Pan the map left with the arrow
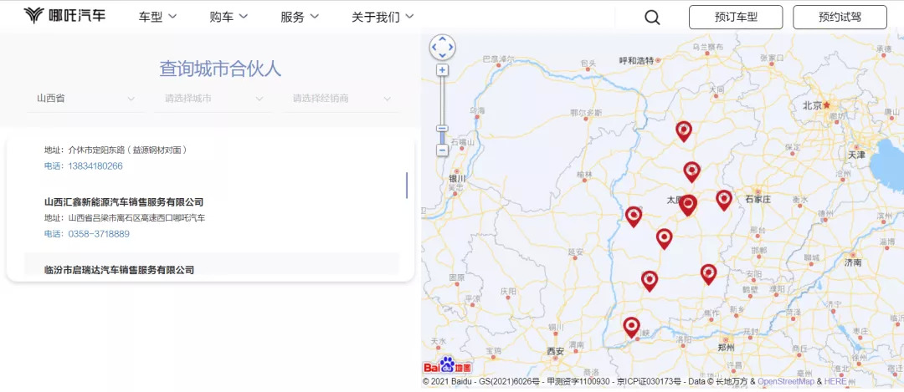Viewport: 904px width, 392px height. tap(434, 47)
